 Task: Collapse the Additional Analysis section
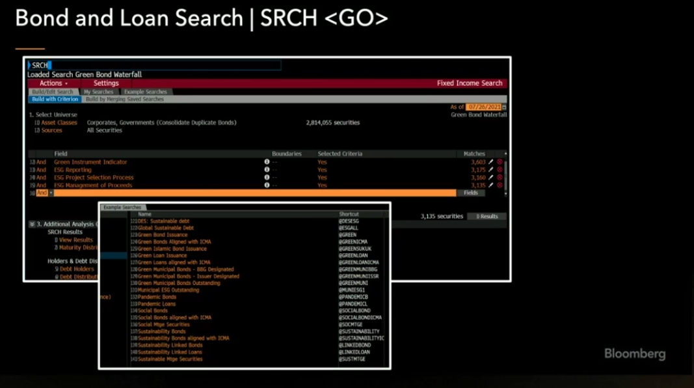point(32,224)
